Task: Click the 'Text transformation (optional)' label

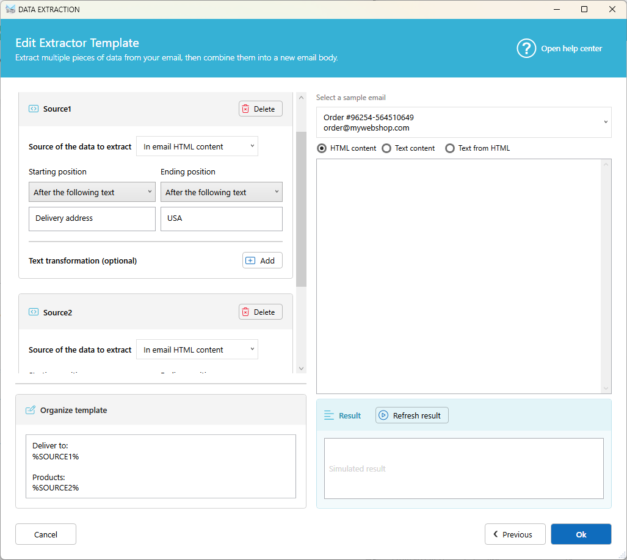Action: (x=83, y=260)
